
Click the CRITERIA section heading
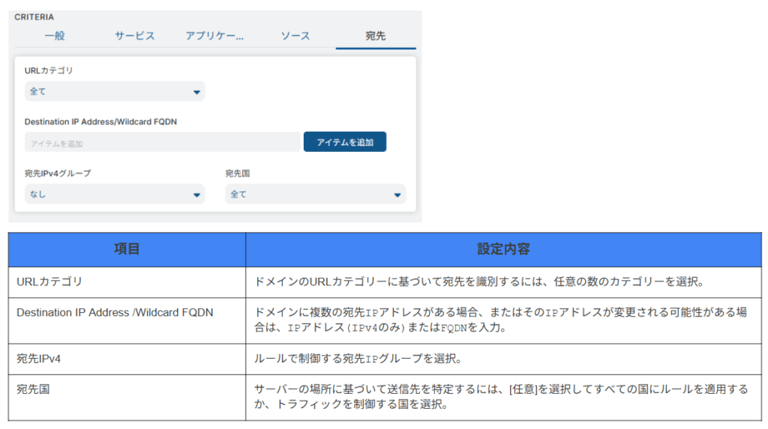point(34,17)
